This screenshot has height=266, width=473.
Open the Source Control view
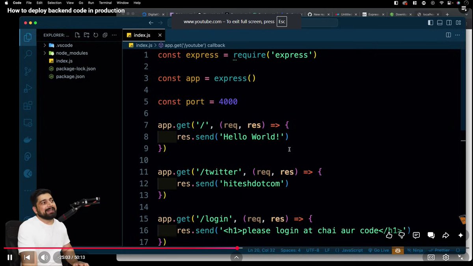point(28,71)
